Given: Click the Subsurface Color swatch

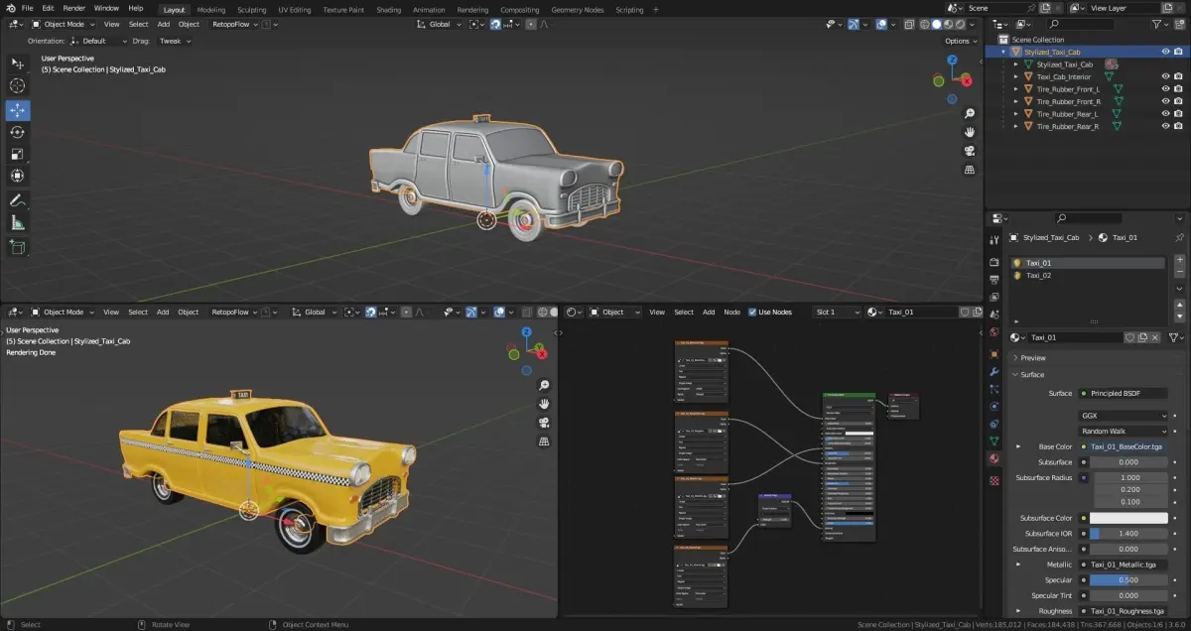Looking at the screenshot, I should pyautogui.click(x=1128, y=518).
